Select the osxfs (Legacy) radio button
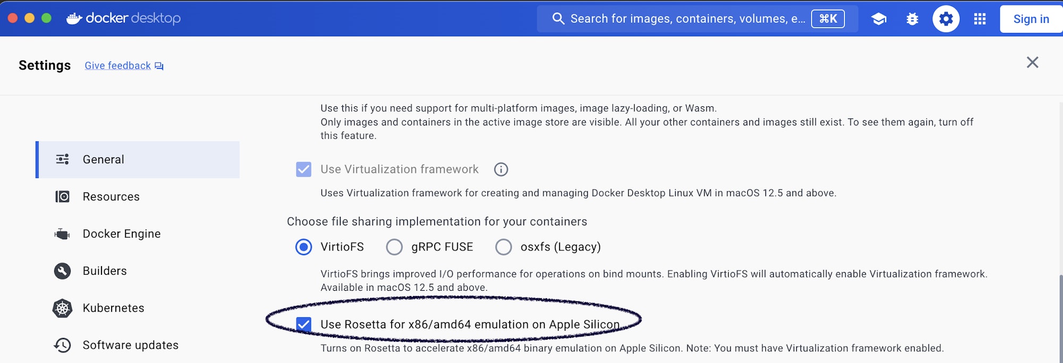 pyautogui.click(x=503, y=247)
